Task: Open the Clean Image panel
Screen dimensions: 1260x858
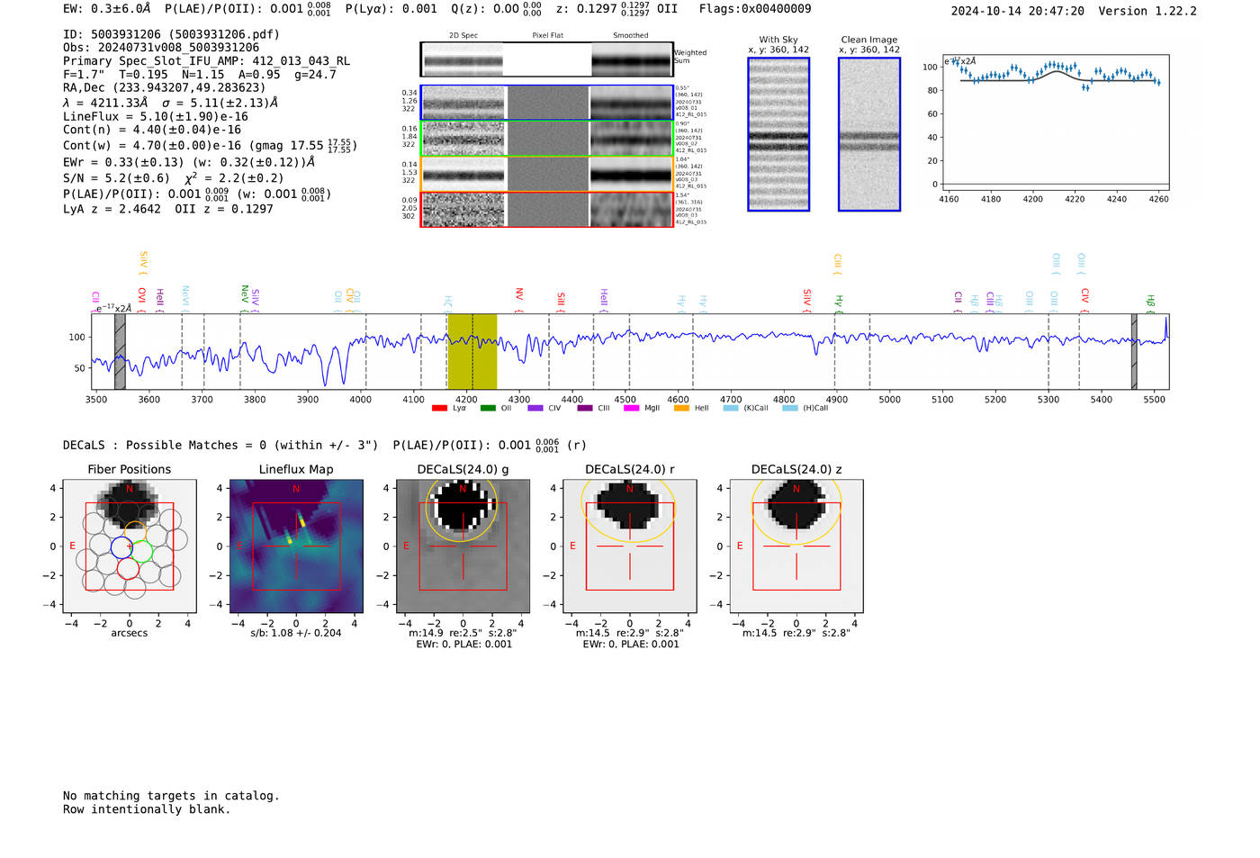Action: 869,134
